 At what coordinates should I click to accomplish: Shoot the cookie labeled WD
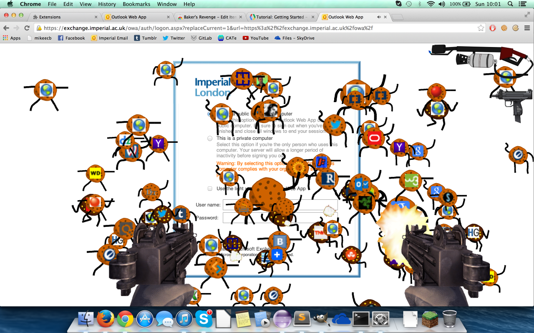click(x=96, y=173)
